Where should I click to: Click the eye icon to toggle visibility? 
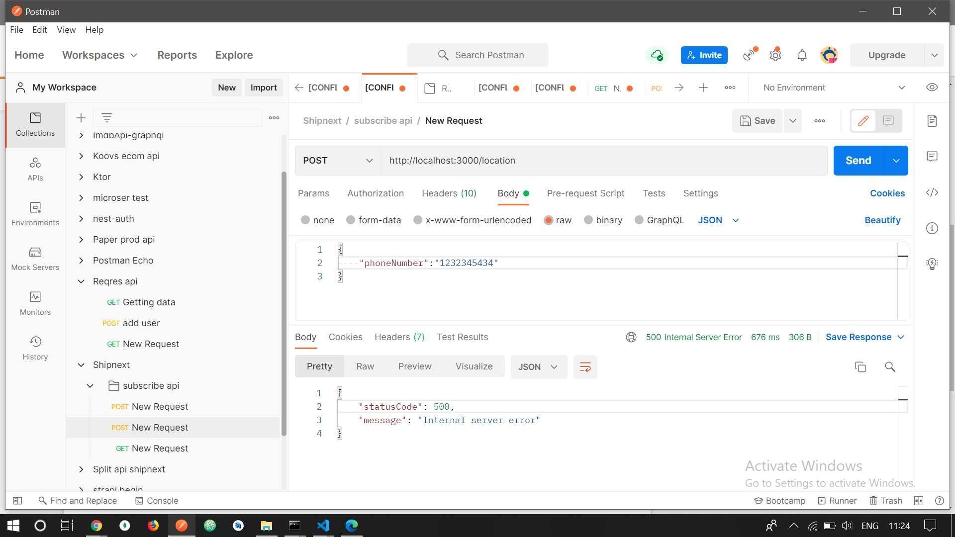pos(932,87)
